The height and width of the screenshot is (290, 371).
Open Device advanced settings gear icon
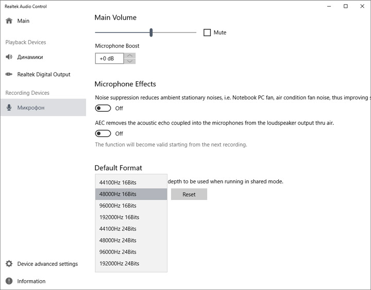click(x=9, y=264)
